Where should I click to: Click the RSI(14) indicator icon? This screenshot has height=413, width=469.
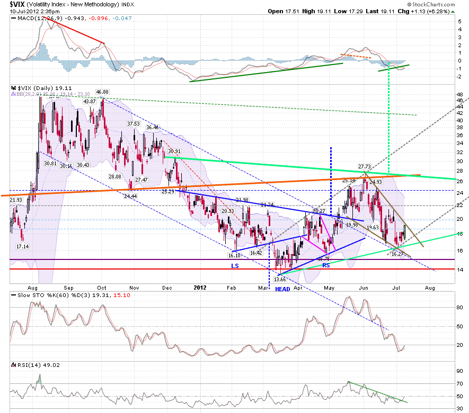point(13,365)
